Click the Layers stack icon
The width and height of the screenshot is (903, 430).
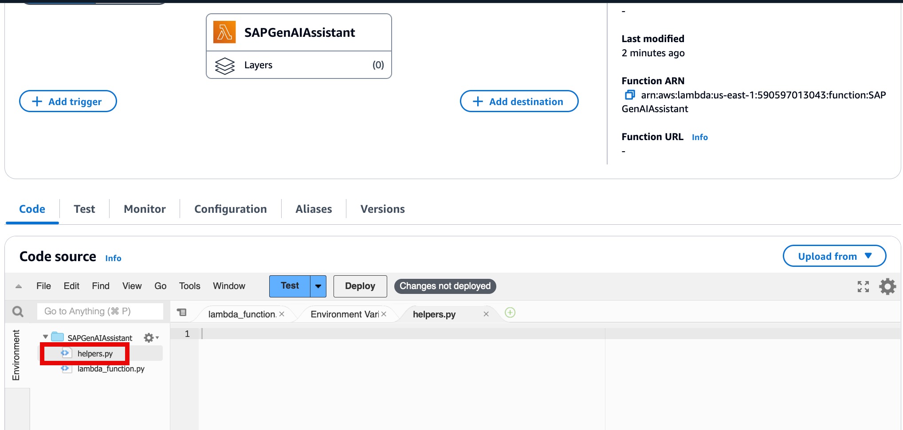pyautogui.click(x=225, y=66)
